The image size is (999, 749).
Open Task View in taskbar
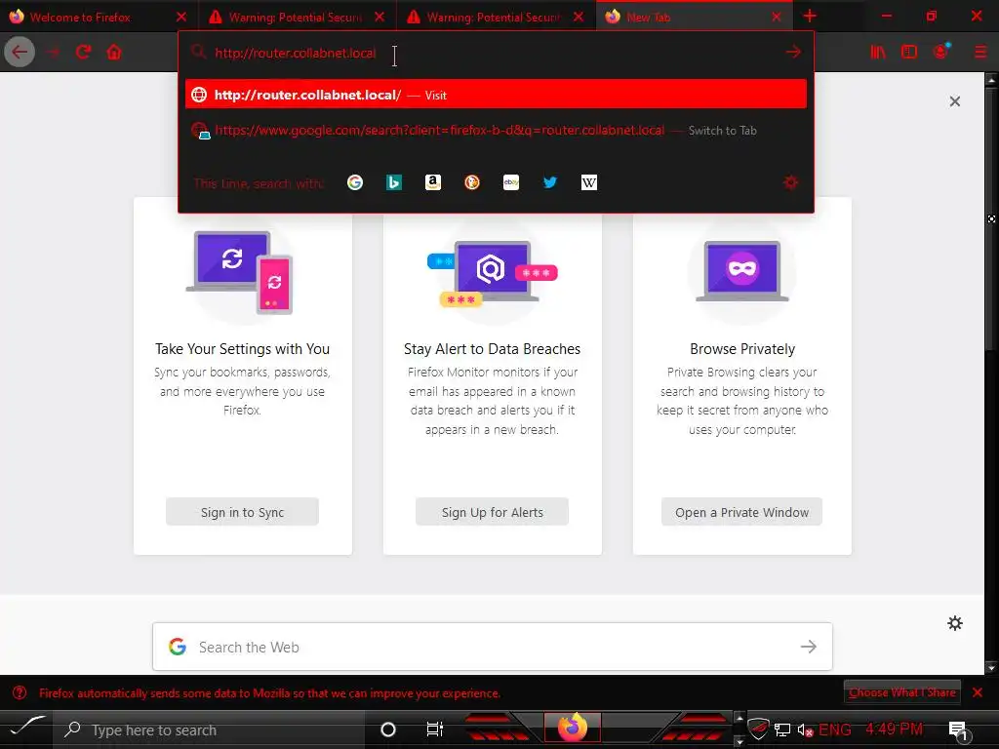pos(434,729)
